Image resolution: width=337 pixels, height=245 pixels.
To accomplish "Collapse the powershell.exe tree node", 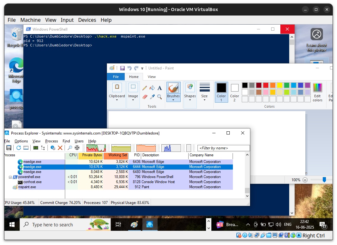I will [x=10, y=177].
